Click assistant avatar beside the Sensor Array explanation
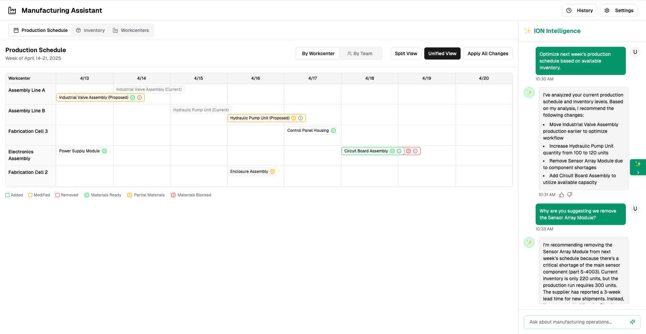This screenshot has width=646, height=334. [x=529, y=243]
